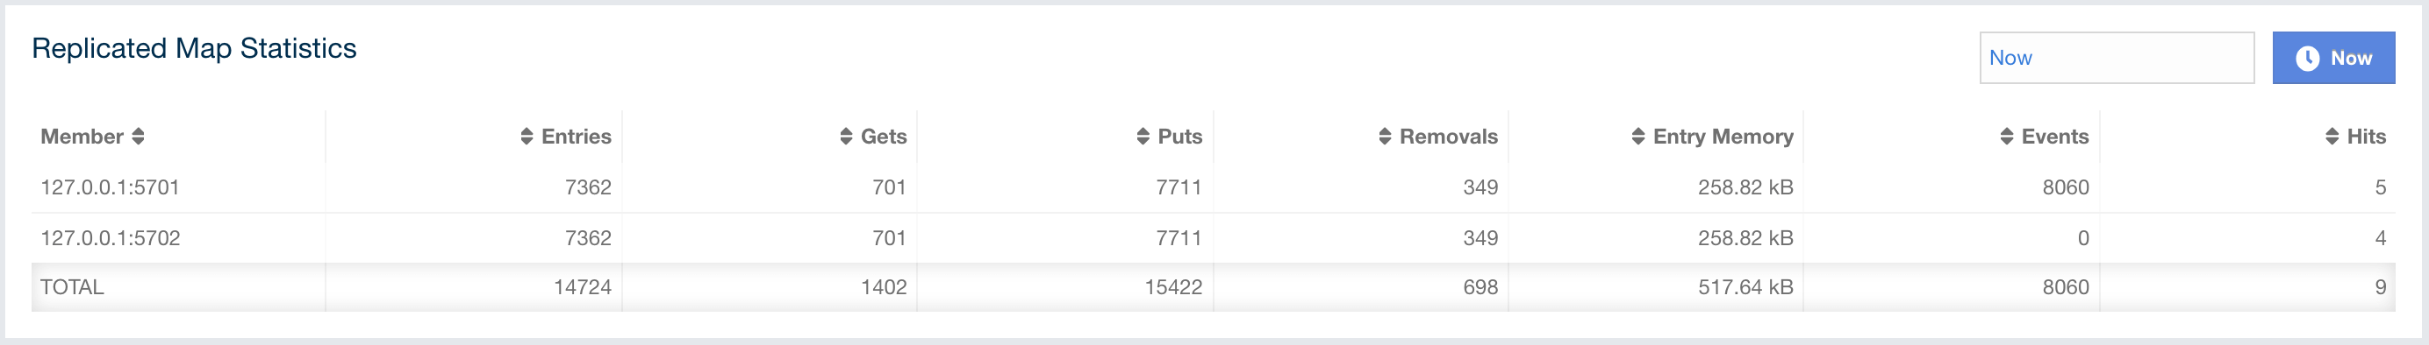This screenshot has width=2429, height=345.
Task: Click total Entry Memory 517.64 kB cell
Action: coord(1745,286)
